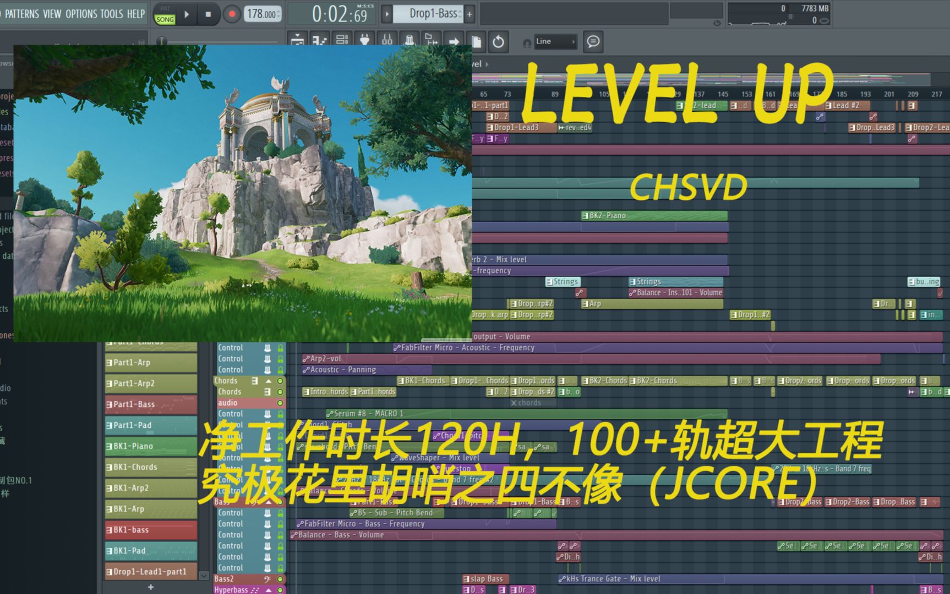Select the rev..ed4 audio clip
950x594 pixels.
pyautogui.click(x=575, y=128)
